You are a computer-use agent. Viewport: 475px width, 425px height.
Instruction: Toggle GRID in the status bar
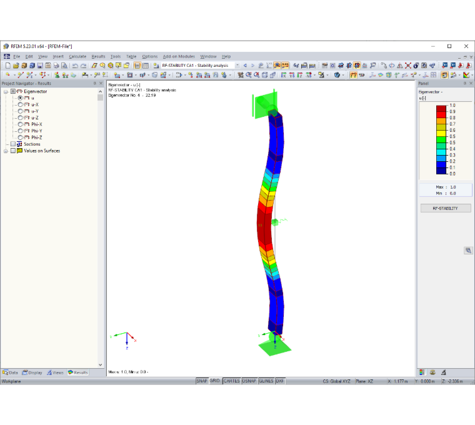pyautogui.click(x=215, y=381)
